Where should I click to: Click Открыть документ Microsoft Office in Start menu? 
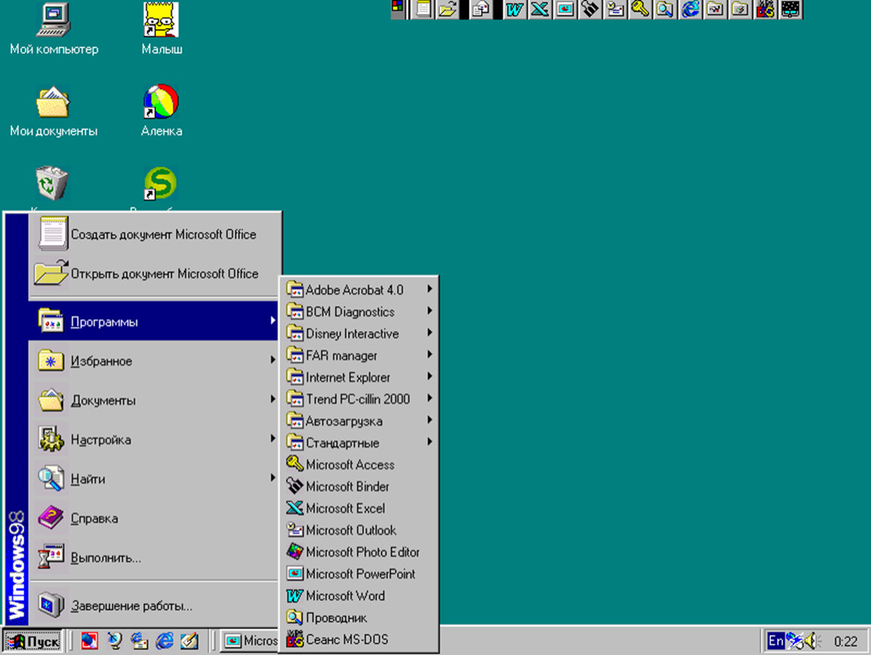(x=154, y=273)
